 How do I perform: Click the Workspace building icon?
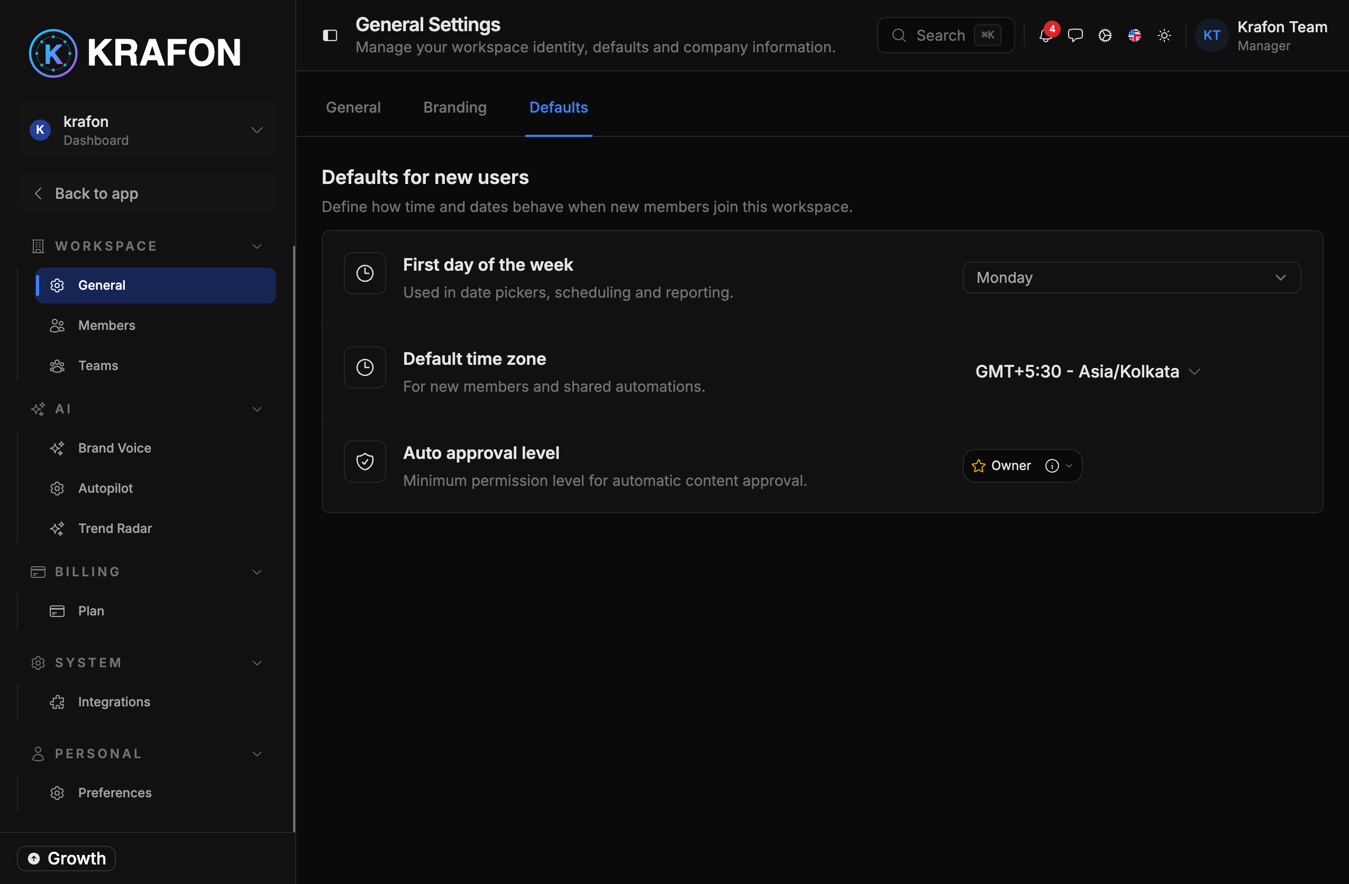coord(38,246)
